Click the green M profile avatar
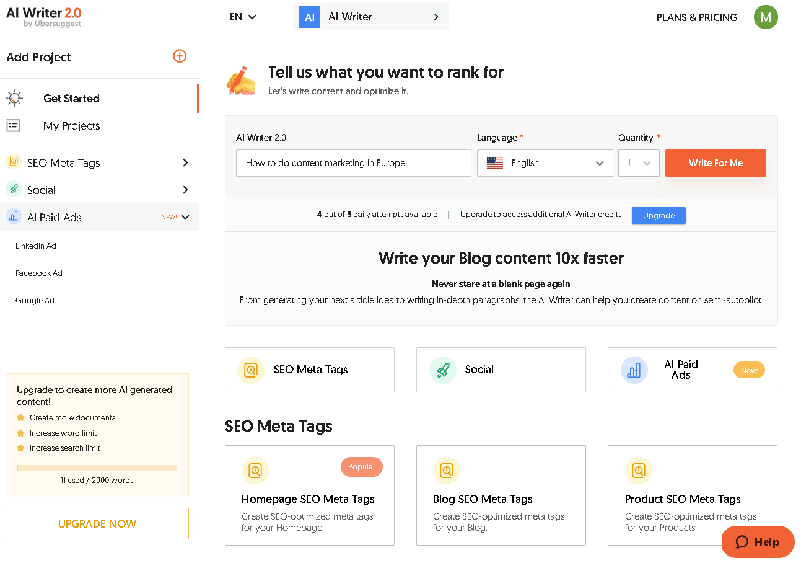The width and height of the screenshot is (801, 563). [766, 17]
